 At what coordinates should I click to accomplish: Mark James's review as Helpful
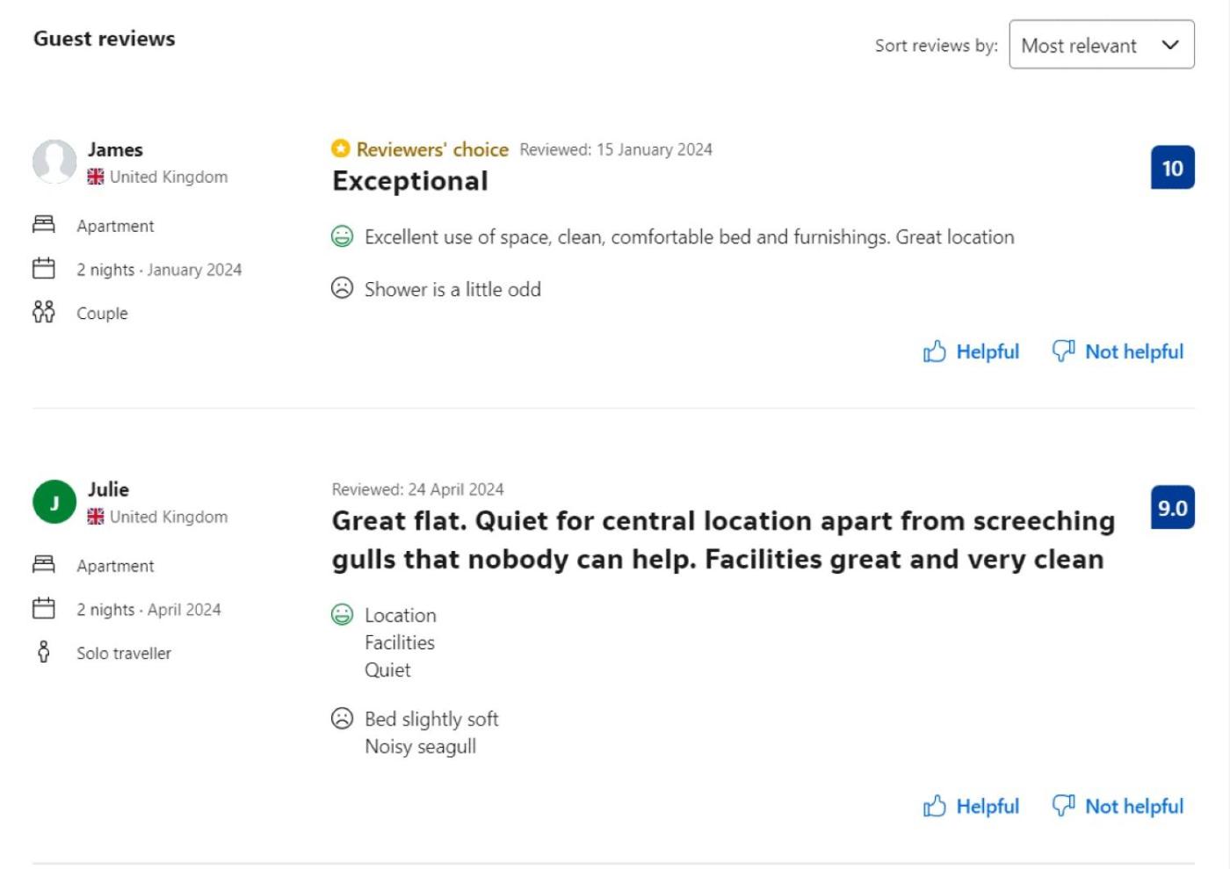[x=971, y=351]
